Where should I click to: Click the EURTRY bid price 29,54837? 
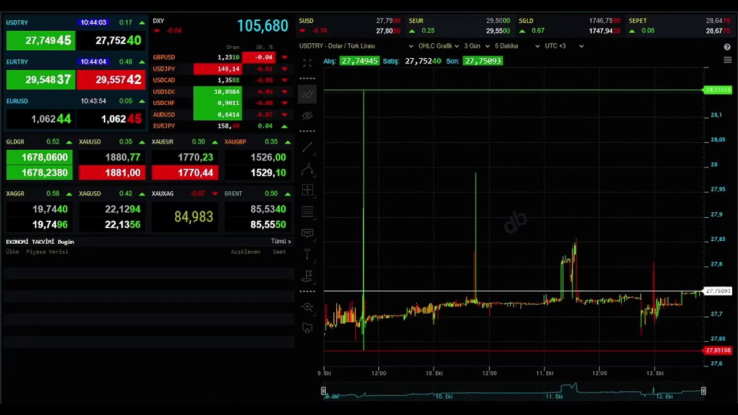(x=40, y=80)
